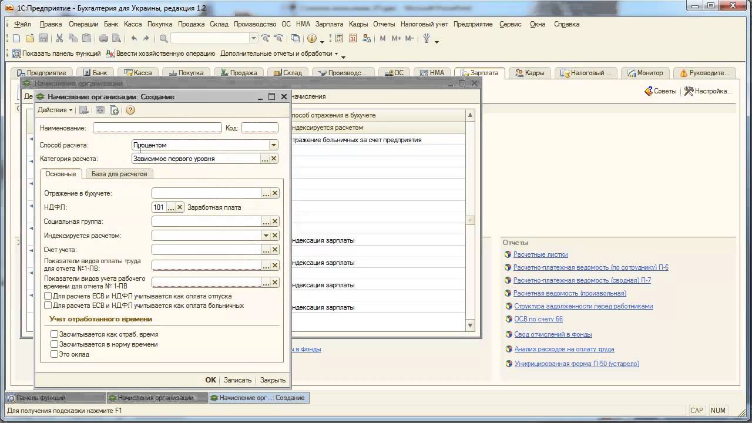Open Структура задолженности перед работниками link
This screenshot has height=423, width=752.
coord(583,306)
